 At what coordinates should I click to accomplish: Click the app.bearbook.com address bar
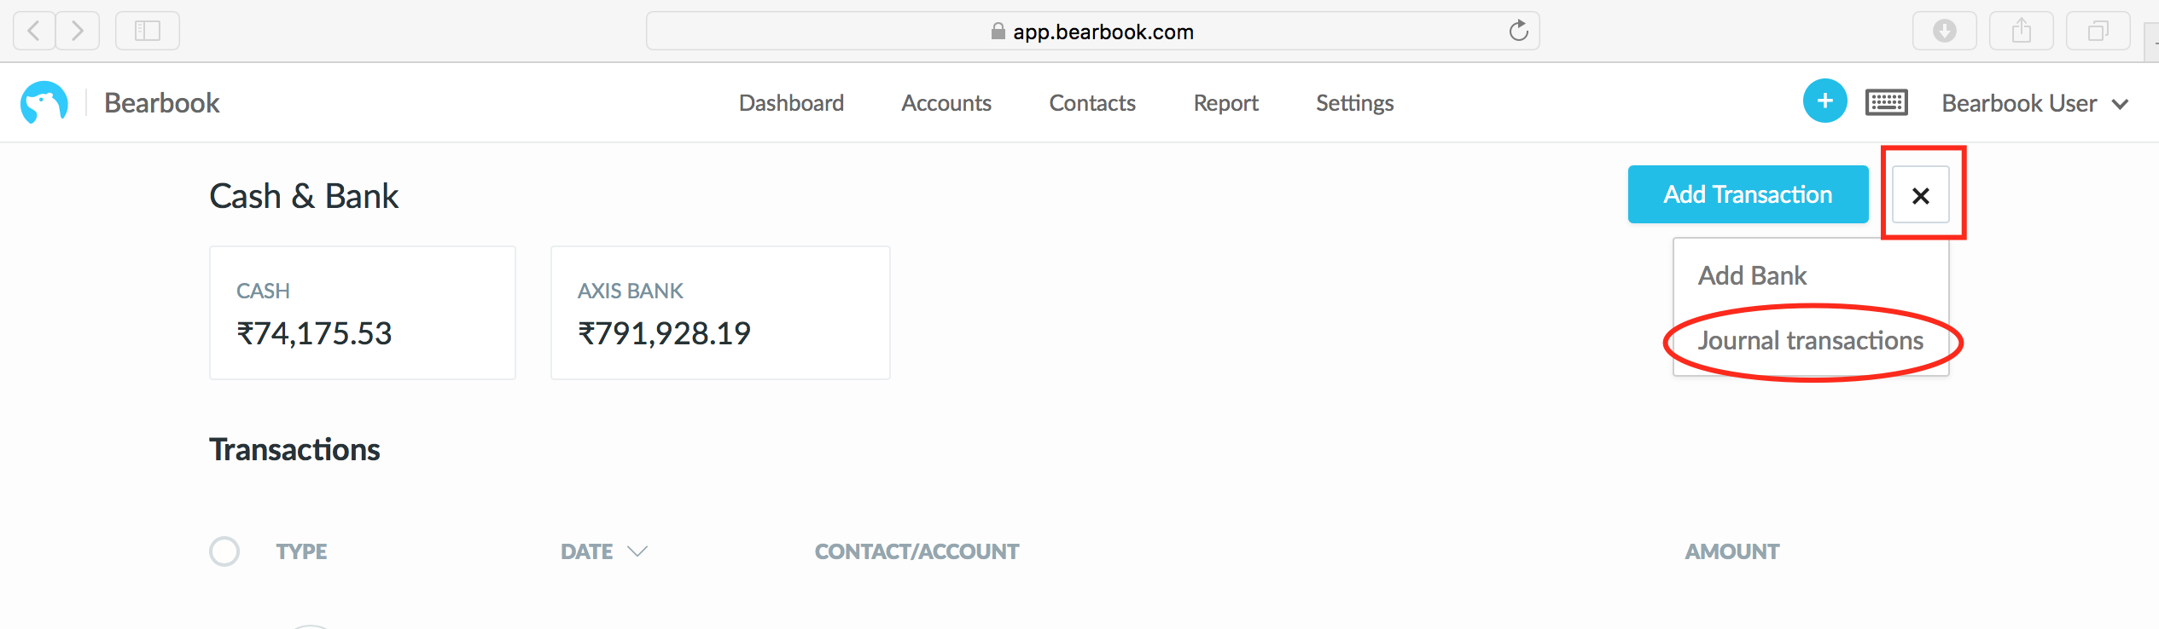(x=1092, y=32)
